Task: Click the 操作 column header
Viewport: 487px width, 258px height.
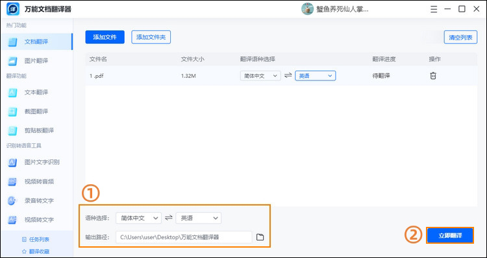Action: [435, 59]
